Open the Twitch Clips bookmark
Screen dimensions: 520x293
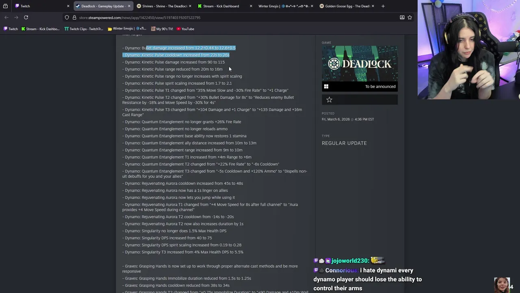[x=84, y=29]
